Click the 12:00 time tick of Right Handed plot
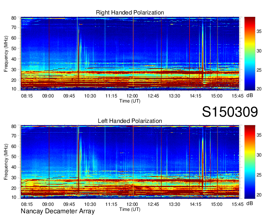 (x=132, y=96)
